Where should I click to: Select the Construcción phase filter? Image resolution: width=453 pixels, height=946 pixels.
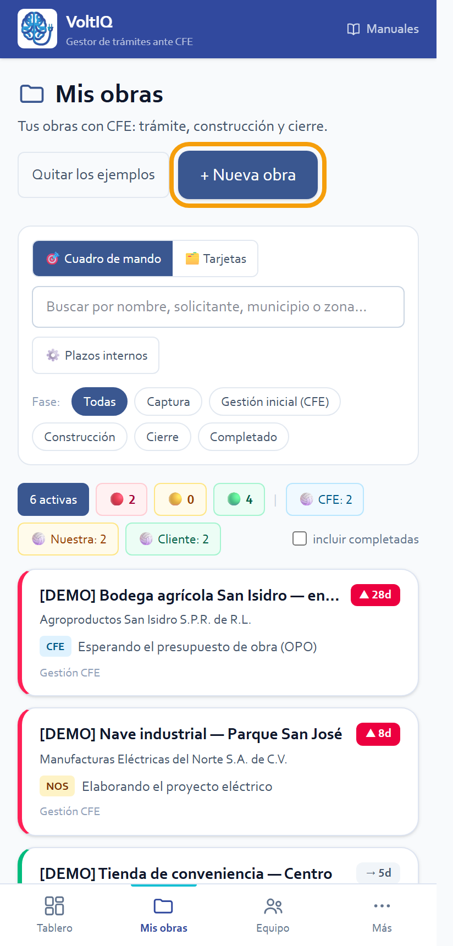(80, 437)
